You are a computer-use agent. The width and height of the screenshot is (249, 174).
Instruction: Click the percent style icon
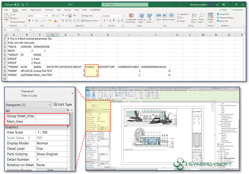pyautogui.click(x=110, y=21)
